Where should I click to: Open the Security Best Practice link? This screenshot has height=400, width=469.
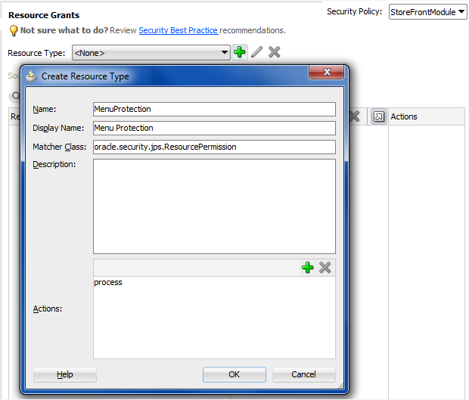point(179,30)
